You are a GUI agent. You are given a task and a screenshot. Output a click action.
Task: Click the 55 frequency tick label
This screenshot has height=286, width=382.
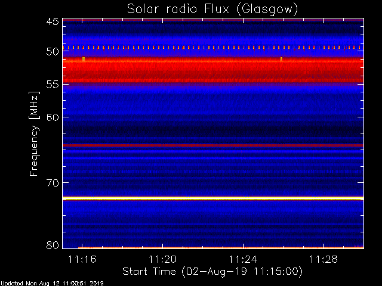tap(53, 85)
